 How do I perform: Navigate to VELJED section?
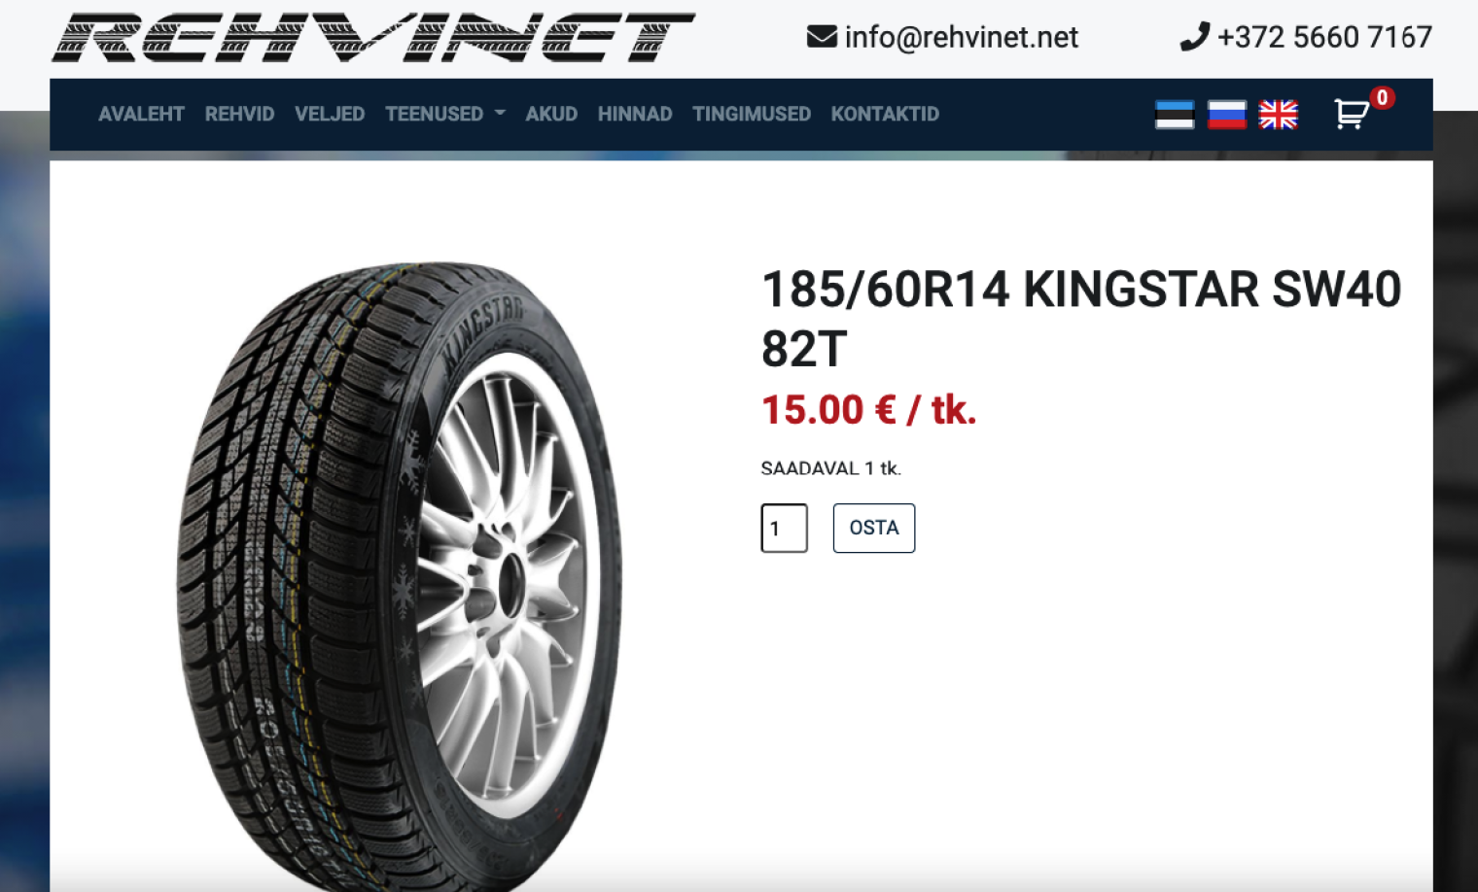[330, 114]
